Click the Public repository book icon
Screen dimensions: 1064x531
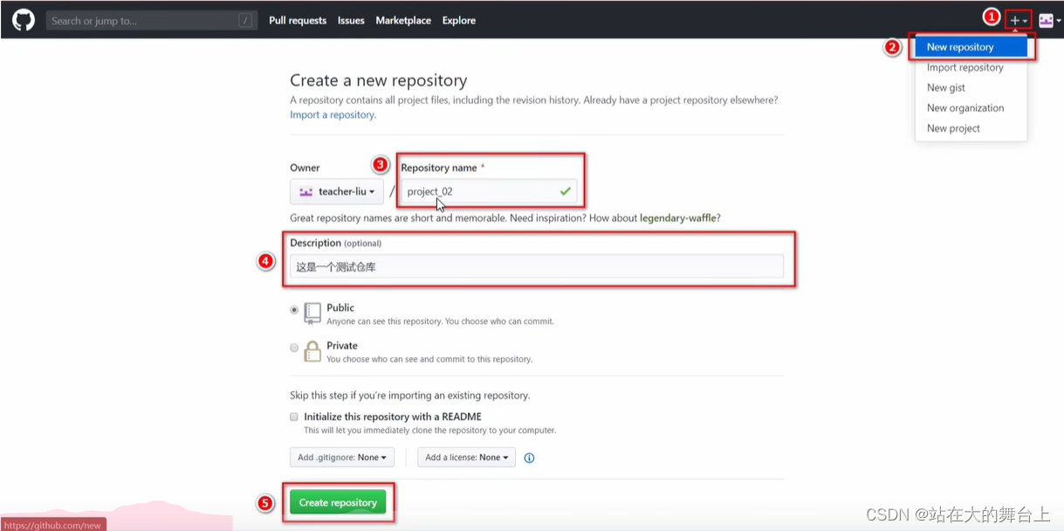[312, 314]
